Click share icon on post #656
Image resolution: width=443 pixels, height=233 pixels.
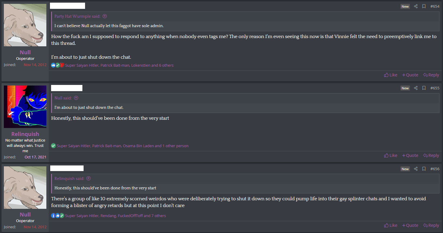416,169
